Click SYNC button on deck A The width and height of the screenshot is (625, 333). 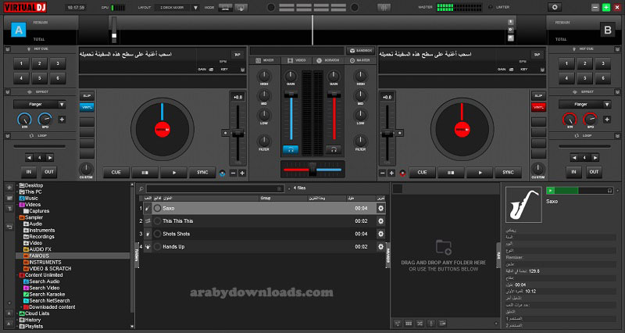[x=202, y=172]
